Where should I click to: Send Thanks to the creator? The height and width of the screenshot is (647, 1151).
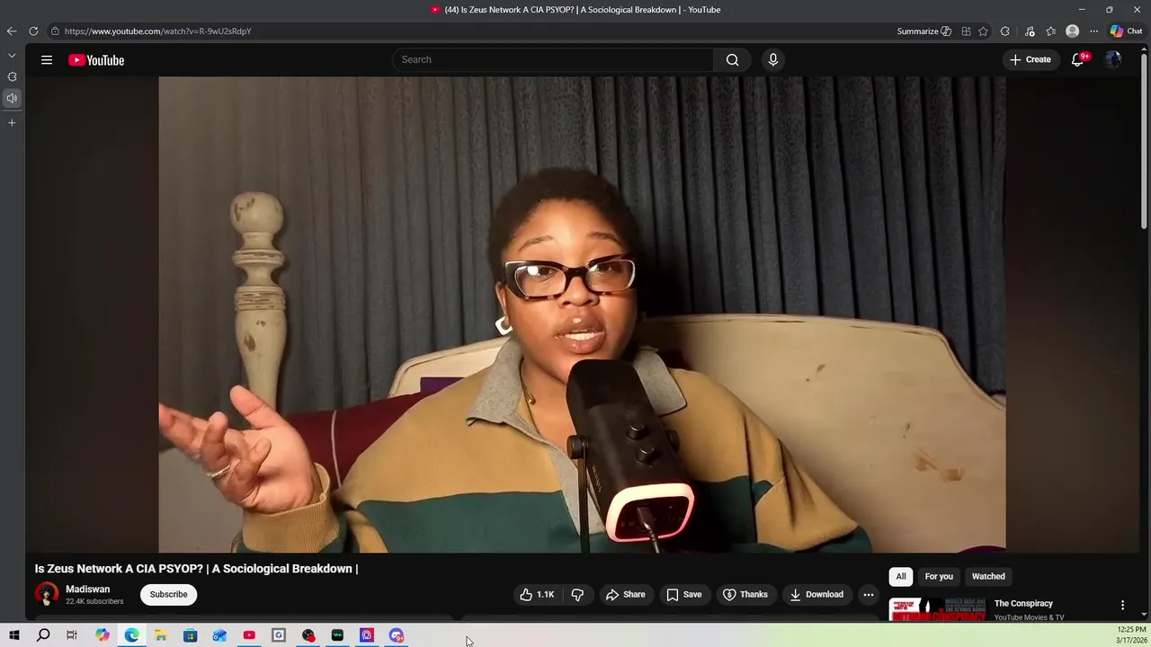point(745,595)
